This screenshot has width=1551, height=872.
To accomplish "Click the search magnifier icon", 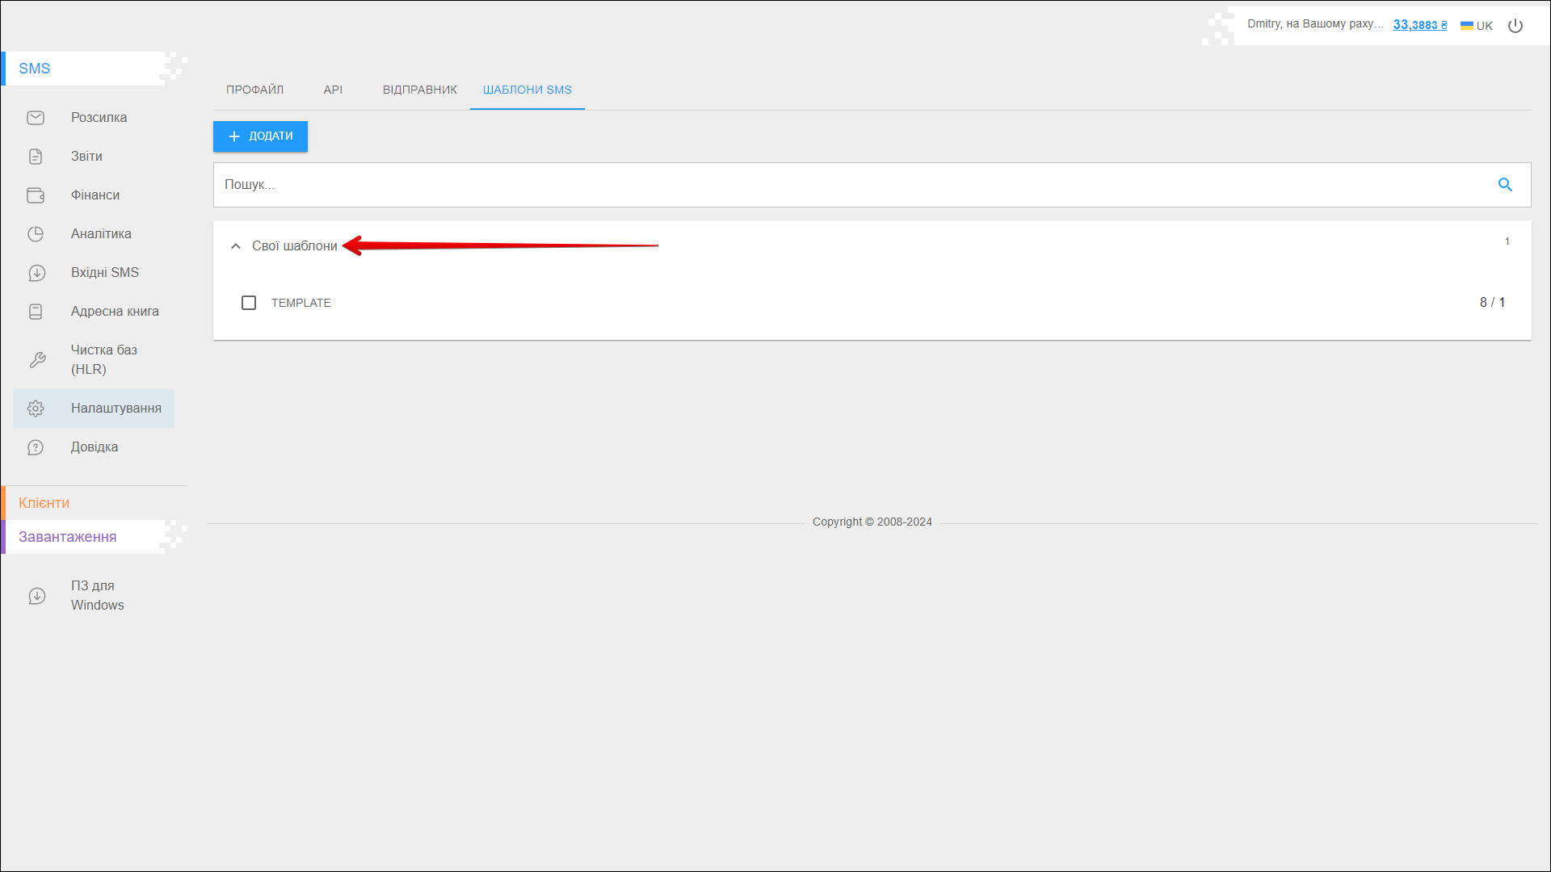I will point(1505,185).
